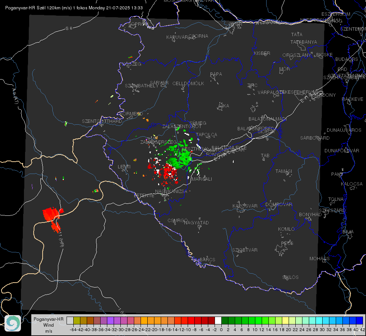Viewport: 366px width, 336px height.
Task: Click the KÖRMEND label
Action: pos(131,114)
